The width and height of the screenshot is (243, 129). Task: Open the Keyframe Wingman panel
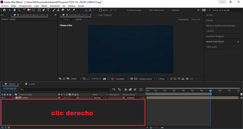click(x=215, y=36)
